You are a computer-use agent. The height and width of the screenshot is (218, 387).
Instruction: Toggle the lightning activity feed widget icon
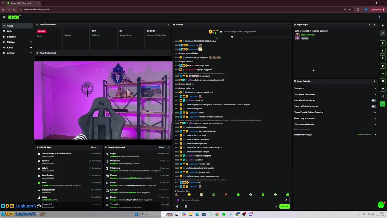tap(382, 51)
